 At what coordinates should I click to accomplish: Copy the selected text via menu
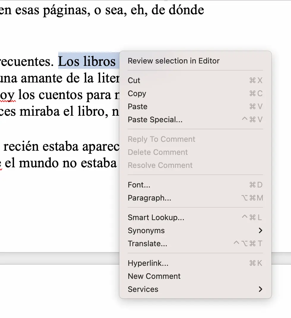tap(137, 93)
